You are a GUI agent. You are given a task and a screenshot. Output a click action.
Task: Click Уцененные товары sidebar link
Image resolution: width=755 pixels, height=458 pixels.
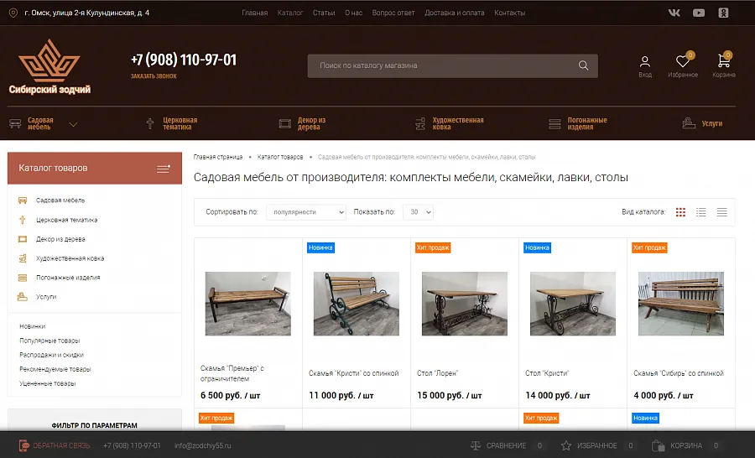click(48, 384)
